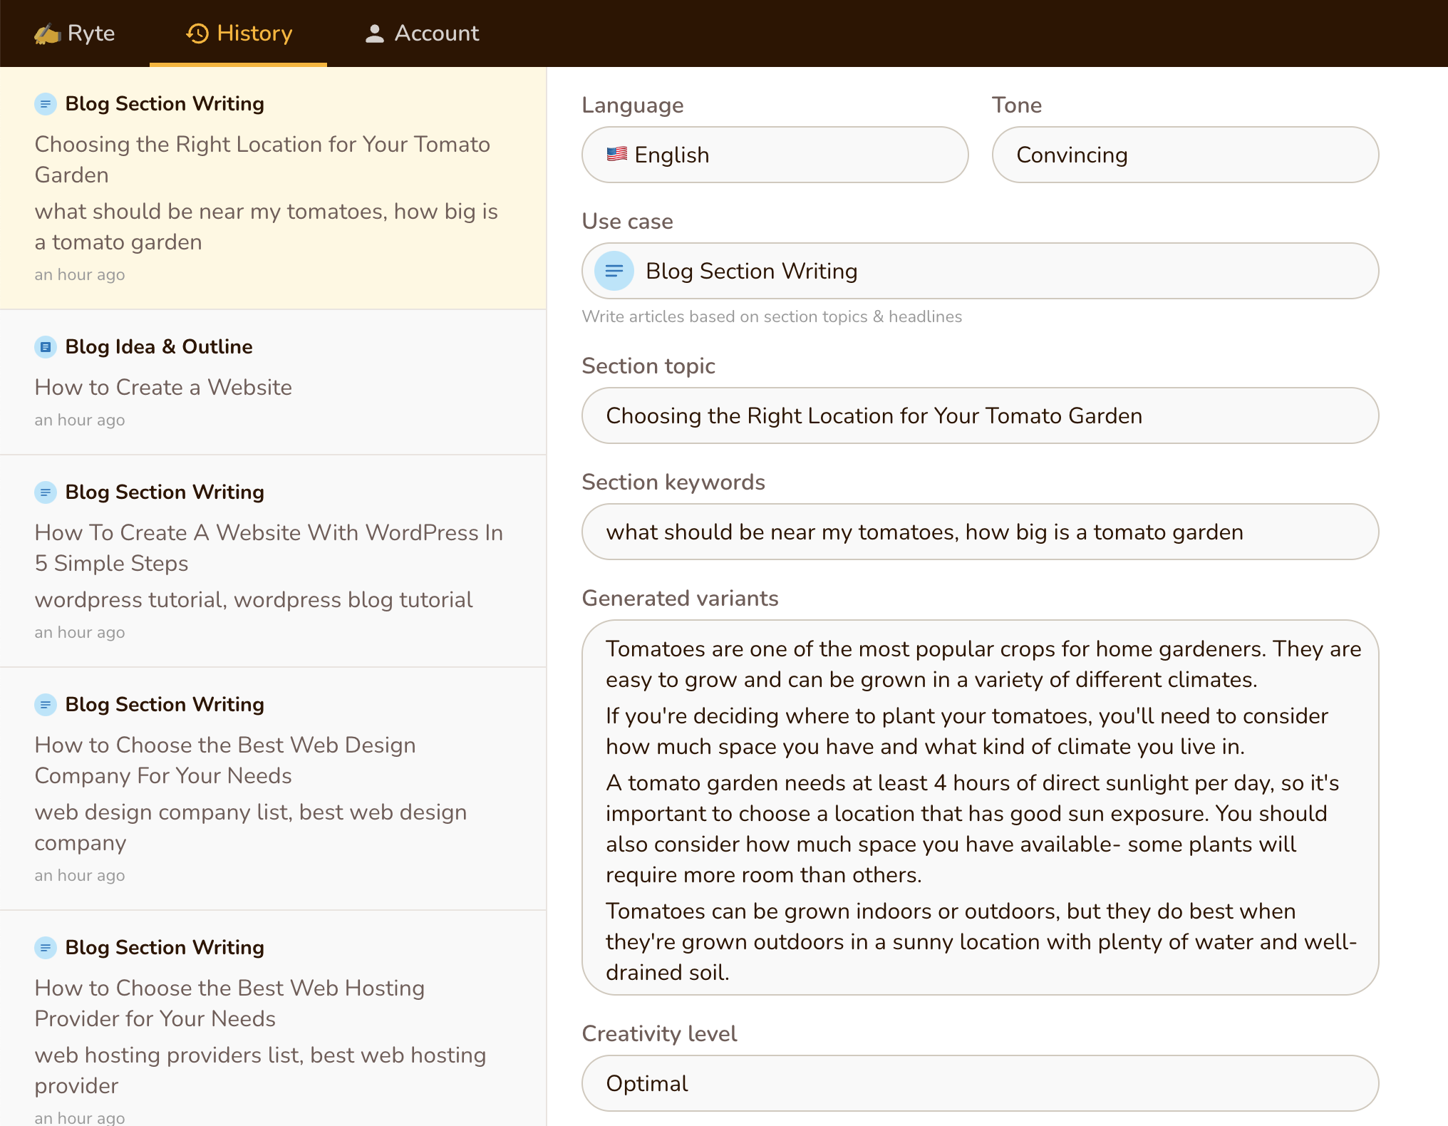The height and width of the screenshot is (1126, 1448).
Task: Click the History clock icon
Action: (x=197, y=33)
